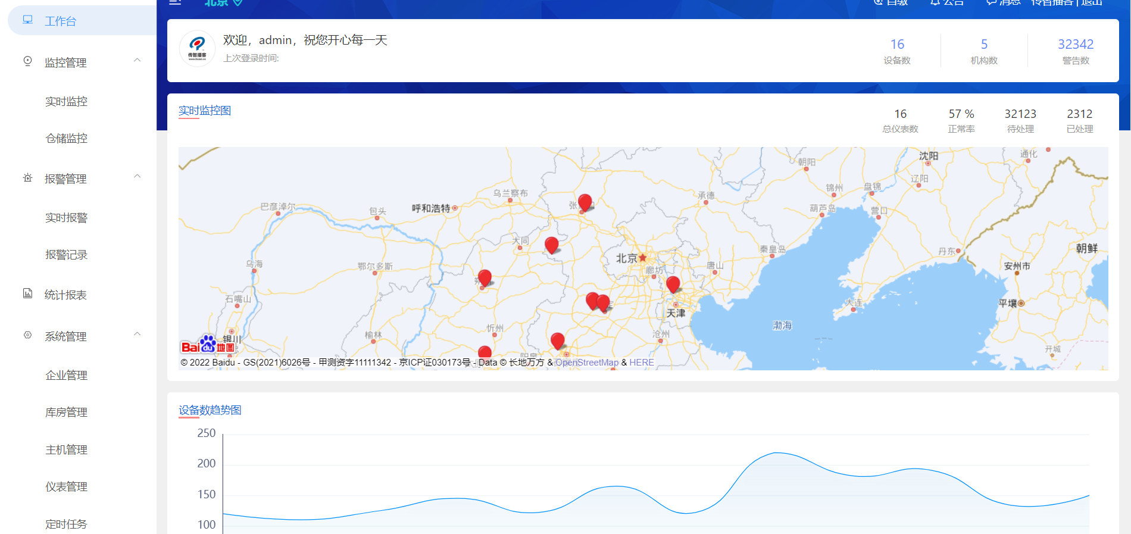Click the 系统管理 gear icon
The image size is (1131, 534).
point(27,335)
